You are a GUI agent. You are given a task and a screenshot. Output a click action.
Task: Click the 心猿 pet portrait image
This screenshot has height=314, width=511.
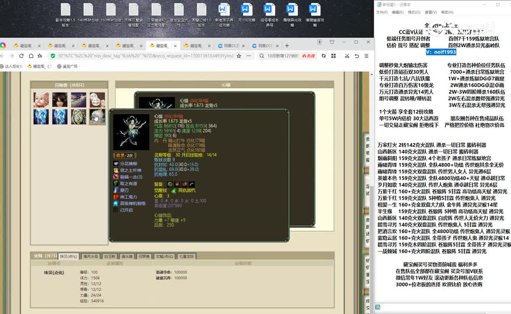[x=131, y=132]
